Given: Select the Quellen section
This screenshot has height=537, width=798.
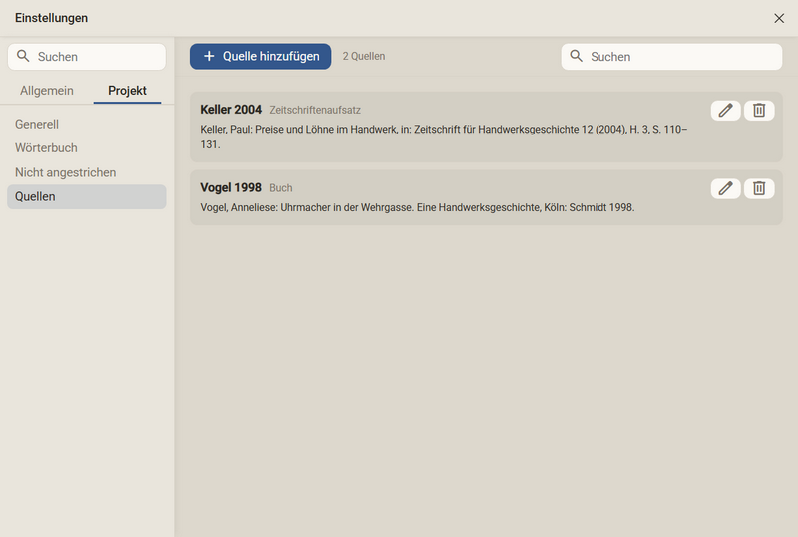Looking at the screenshot, I should pyautogui.click(x=87, y=197).
